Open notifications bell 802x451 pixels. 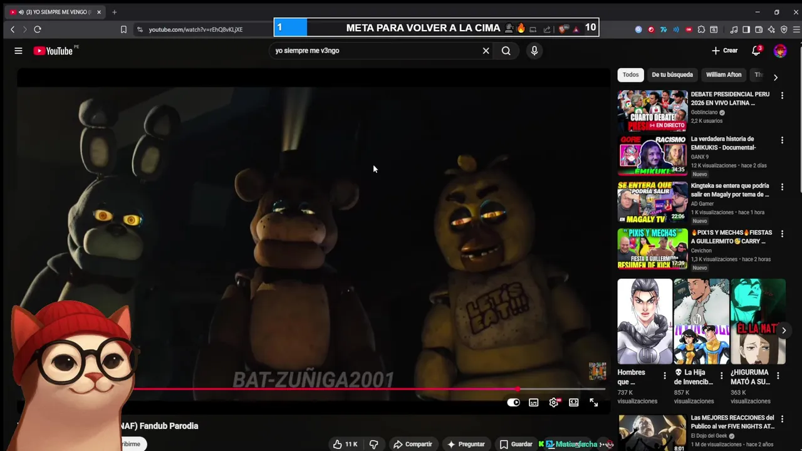pos(756,51)
